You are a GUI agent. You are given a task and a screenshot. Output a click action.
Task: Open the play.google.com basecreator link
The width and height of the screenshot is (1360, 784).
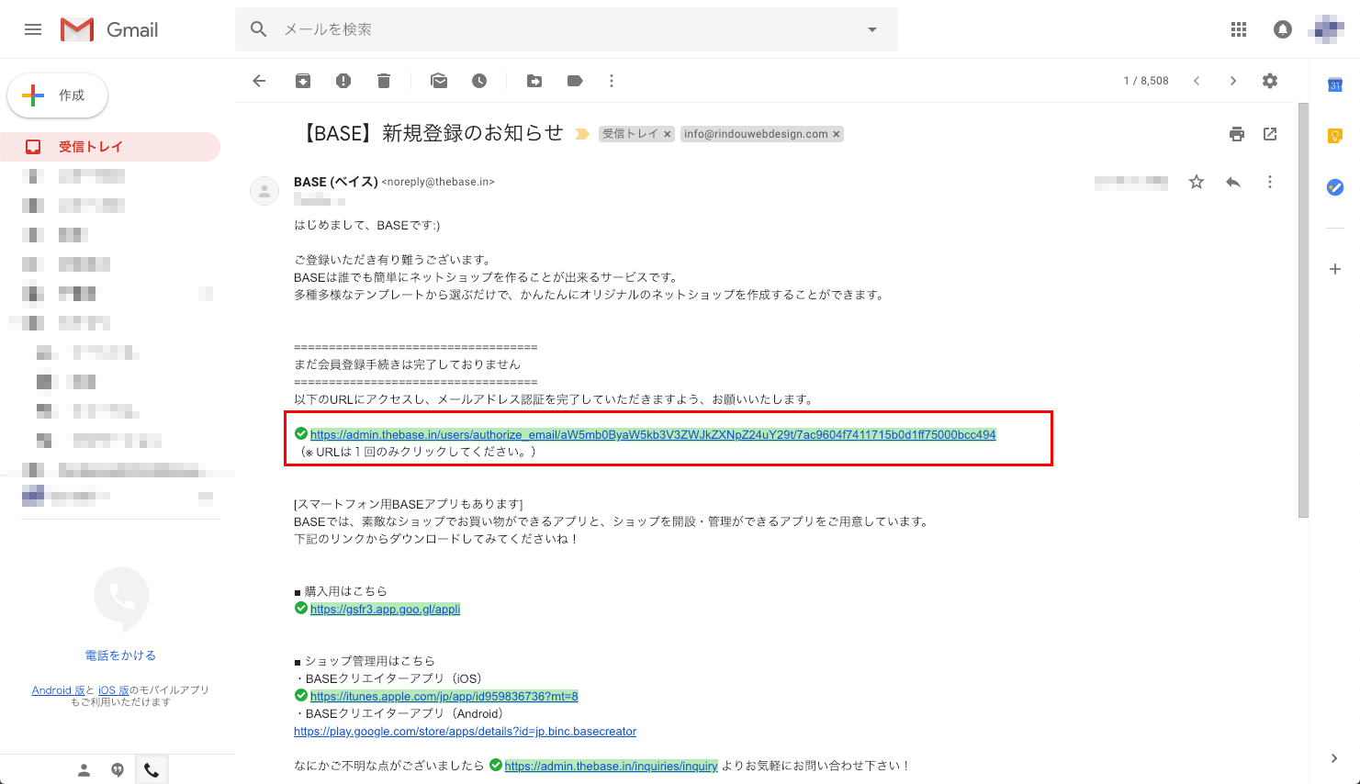click(465, 732)
